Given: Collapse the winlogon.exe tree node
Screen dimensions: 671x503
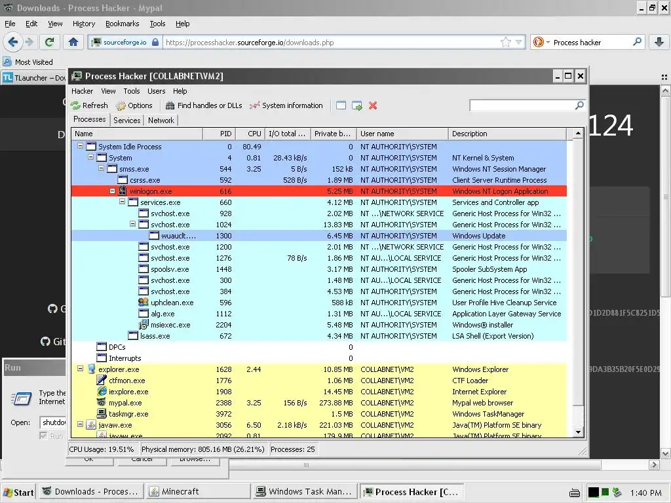Looking at the screenshot, I should 112,191.
